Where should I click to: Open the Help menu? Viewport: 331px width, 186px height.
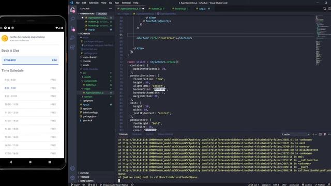pyautogui.click(x=136, y=3)
